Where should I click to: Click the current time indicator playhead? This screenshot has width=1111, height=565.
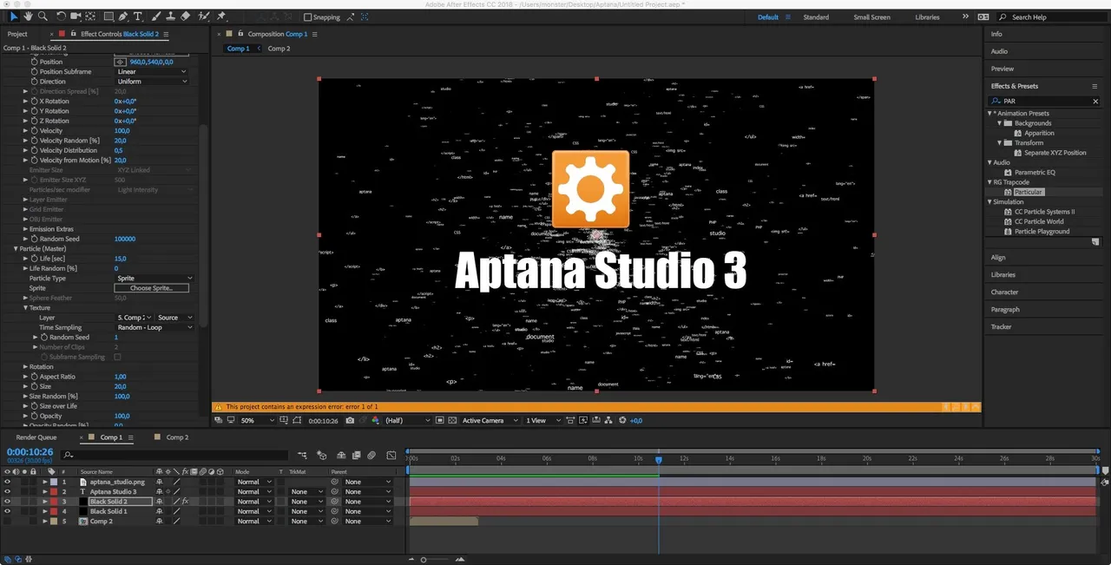659,459
